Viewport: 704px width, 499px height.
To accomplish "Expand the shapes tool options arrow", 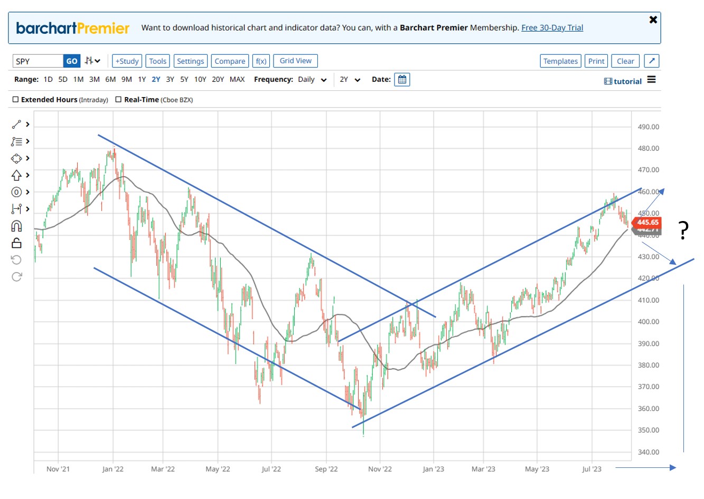I will click(x=27, y=158).
